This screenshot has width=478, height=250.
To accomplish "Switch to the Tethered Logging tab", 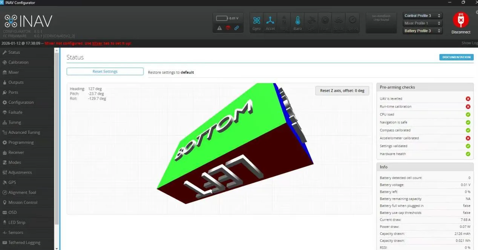I will [27, 242].
